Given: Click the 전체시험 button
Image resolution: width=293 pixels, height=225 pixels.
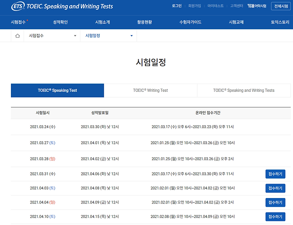Looking at the screenshot, I should pyautogui.click(x=281, y=6).
